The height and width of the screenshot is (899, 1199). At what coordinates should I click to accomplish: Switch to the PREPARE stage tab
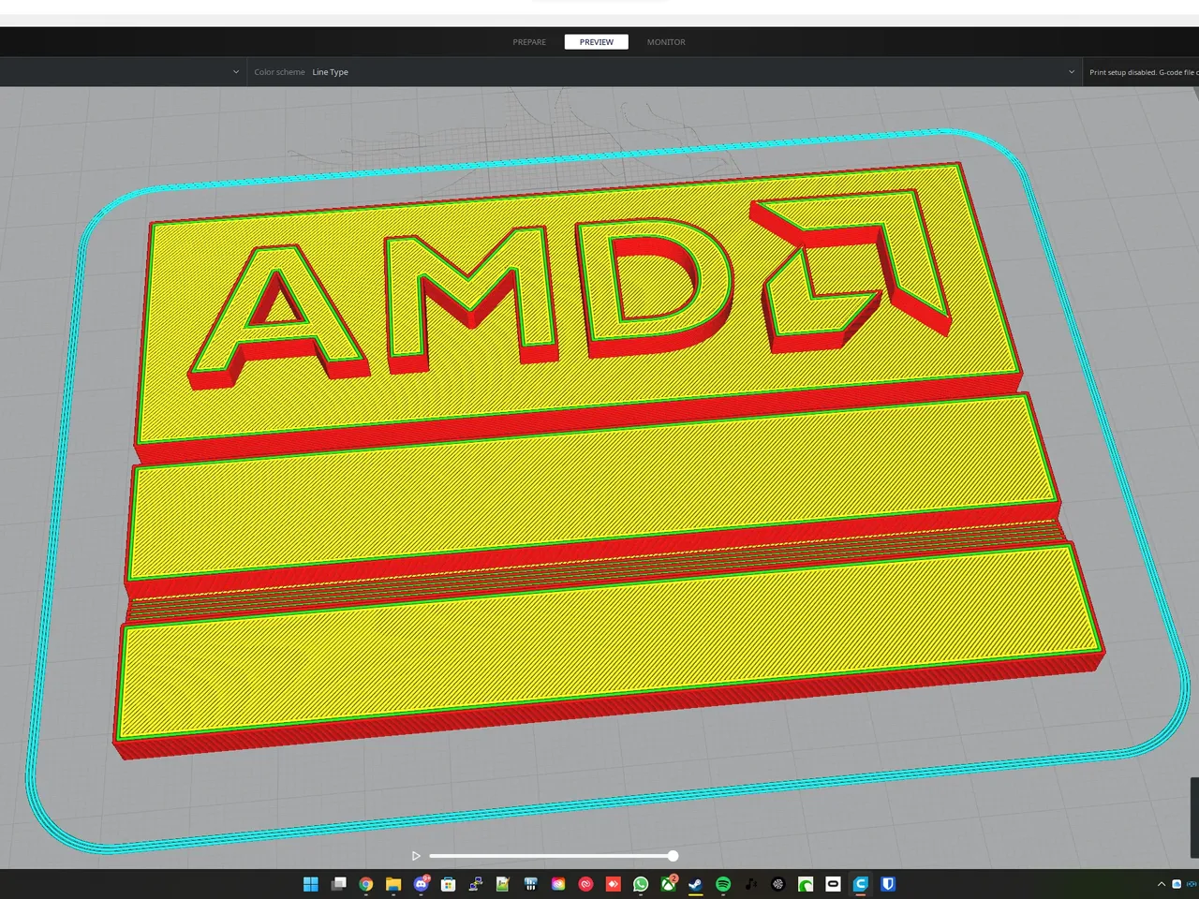[x=529, y=42]
